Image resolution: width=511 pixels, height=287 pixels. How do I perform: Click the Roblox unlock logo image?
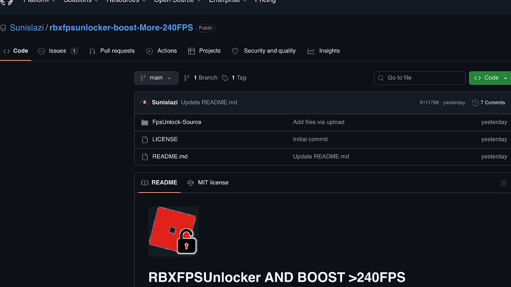(x=173, y=231)
